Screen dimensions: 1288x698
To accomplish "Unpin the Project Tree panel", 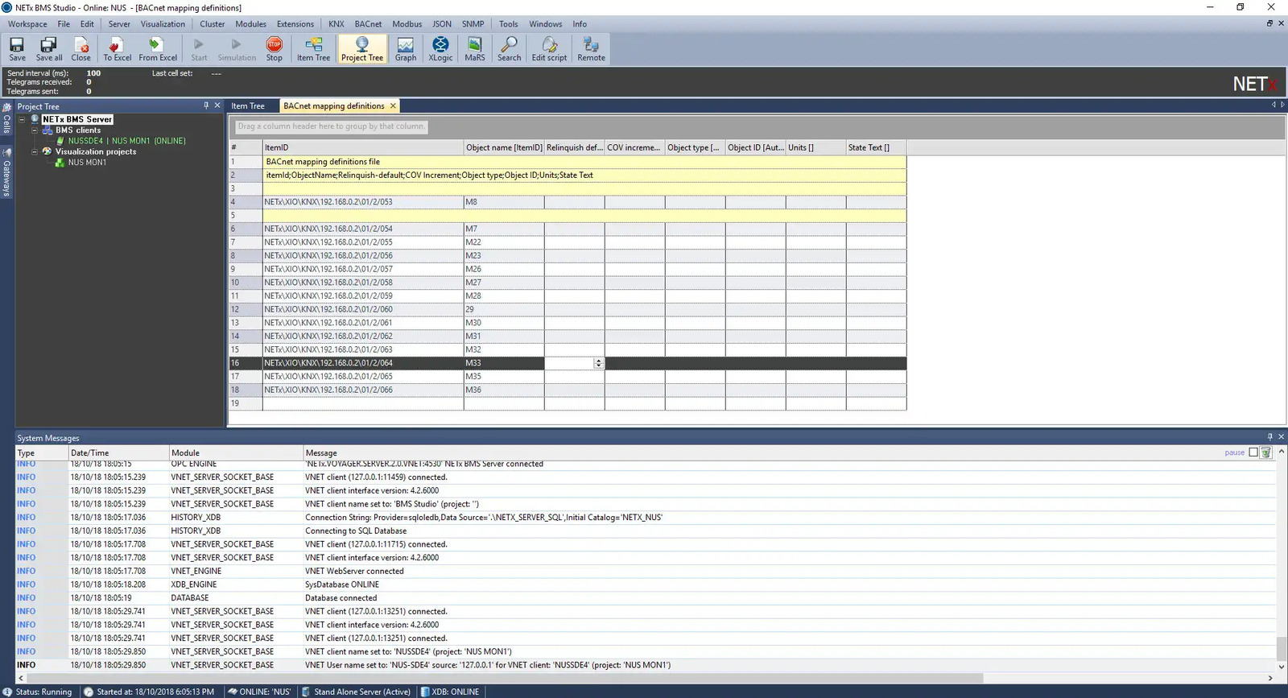I will tap(206, 105).
